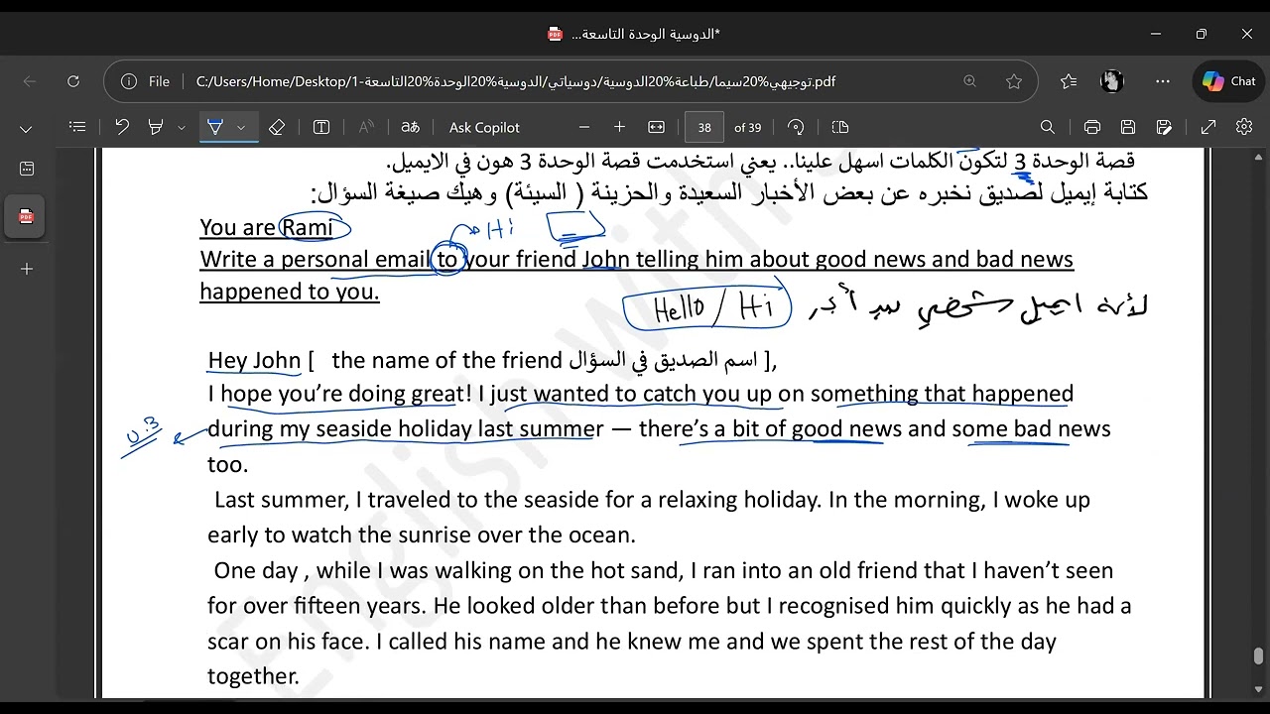Refresh the current page
This screenshot has height=714, width=1270.
point(73,81)
